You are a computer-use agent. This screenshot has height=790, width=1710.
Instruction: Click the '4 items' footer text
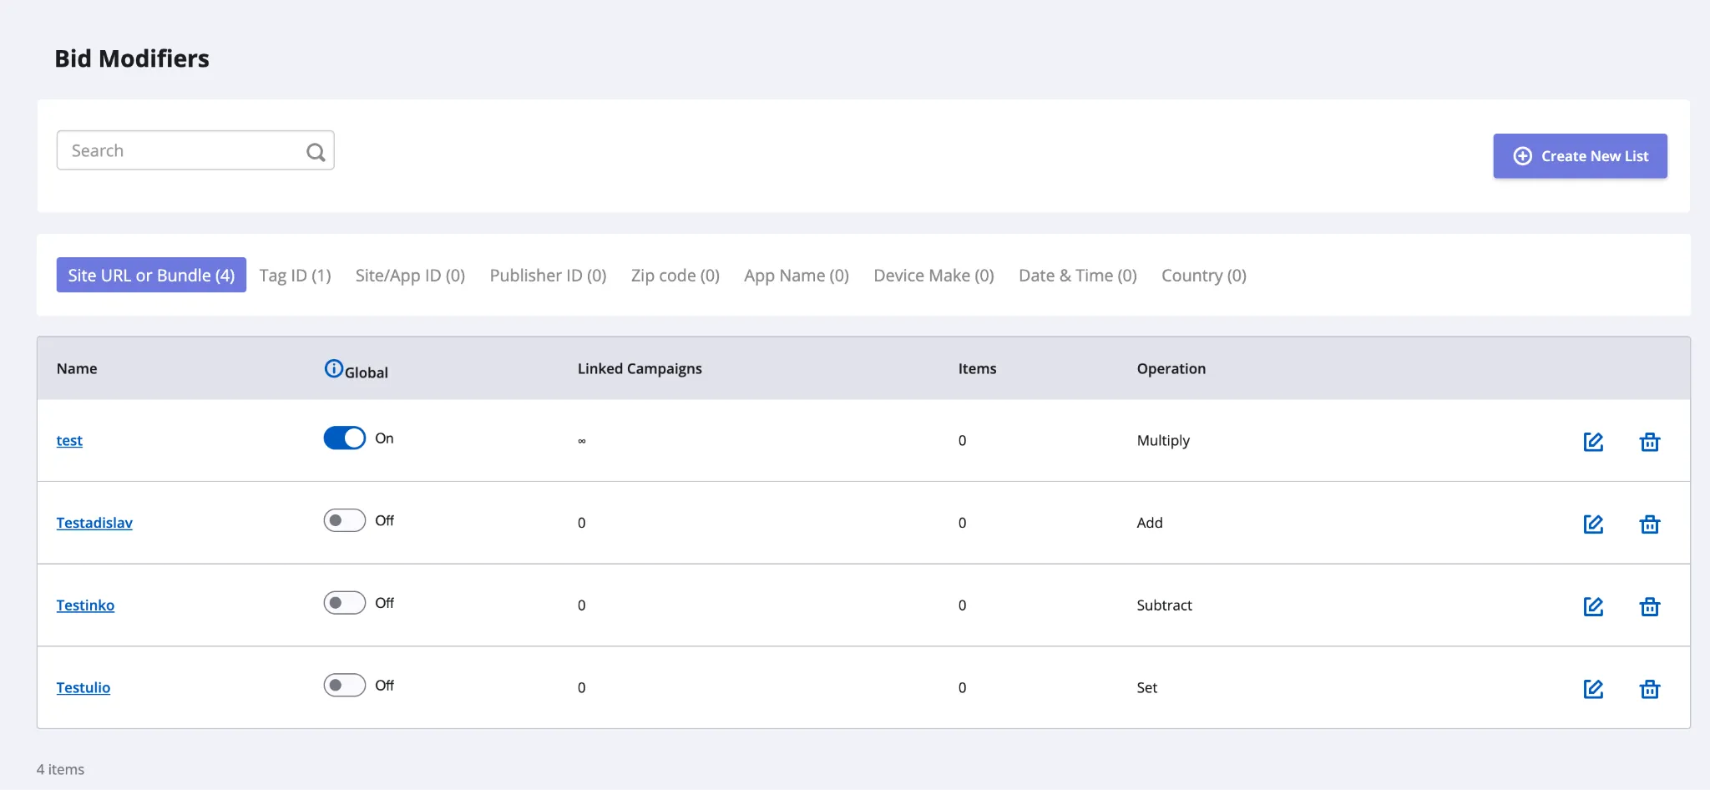coord(60,769)
